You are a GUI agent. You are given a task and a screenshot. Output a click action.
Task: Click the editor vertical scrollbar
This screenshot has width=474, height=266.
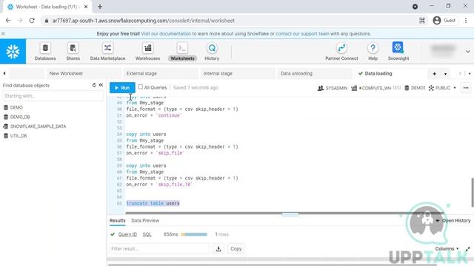click(473, 192)
